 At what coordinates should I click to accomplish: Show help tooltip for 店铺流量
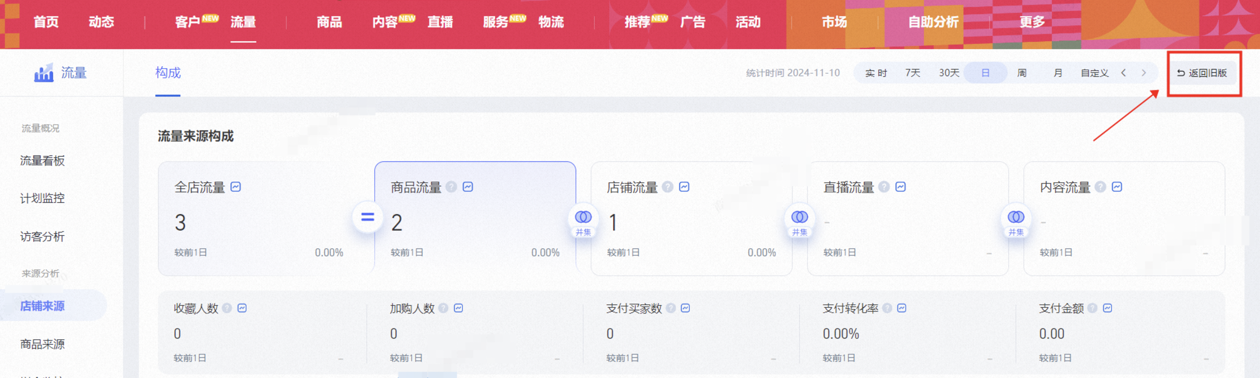click(x=667, y=187)
